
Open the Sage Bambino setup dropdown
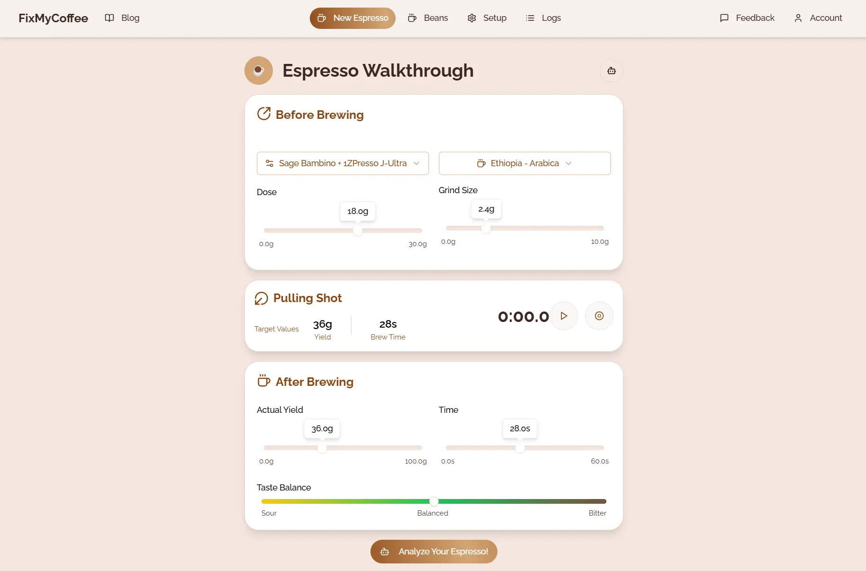click(x=343, y=163)
